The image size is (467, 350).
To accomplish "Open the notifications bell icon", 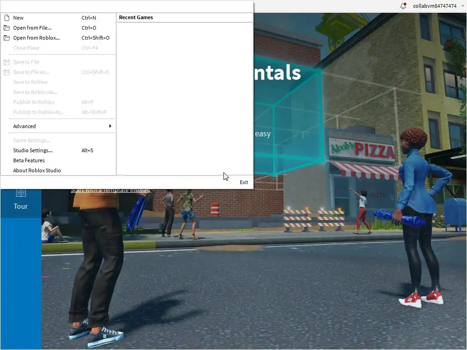I will (403, 5).
